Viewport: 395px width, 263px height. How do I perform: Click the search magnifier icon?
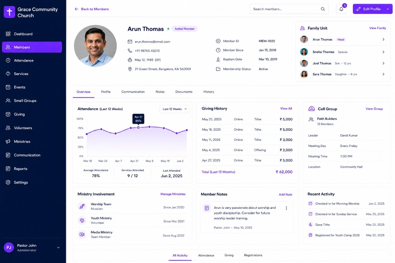(x=323, y=9)
